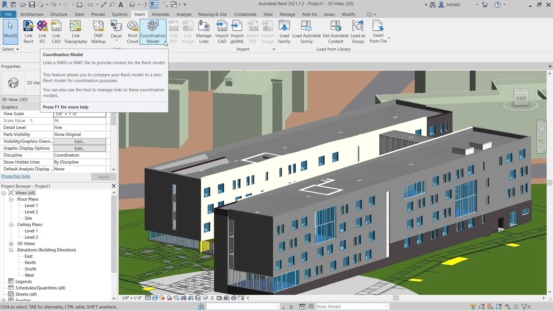The height and width of the screenshot is (311, 553).
Task: Activate the Link Topography tool
Action: (75, 32)
